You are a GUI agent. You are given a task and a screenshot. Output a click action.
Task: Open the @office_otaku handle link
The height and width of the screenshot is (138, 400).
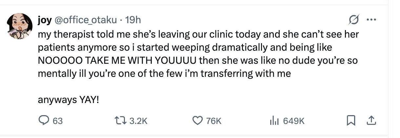tap(85, 20)
